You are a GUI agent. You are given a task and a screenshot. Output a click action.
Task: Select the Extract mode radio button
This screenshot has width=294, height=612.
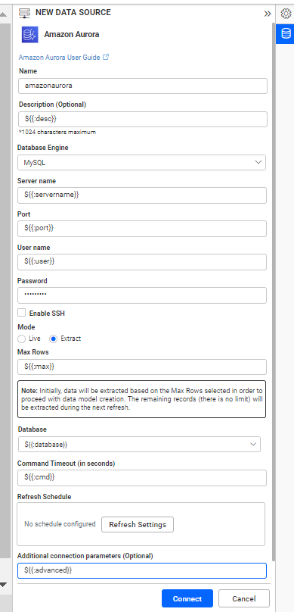point(54,339)
